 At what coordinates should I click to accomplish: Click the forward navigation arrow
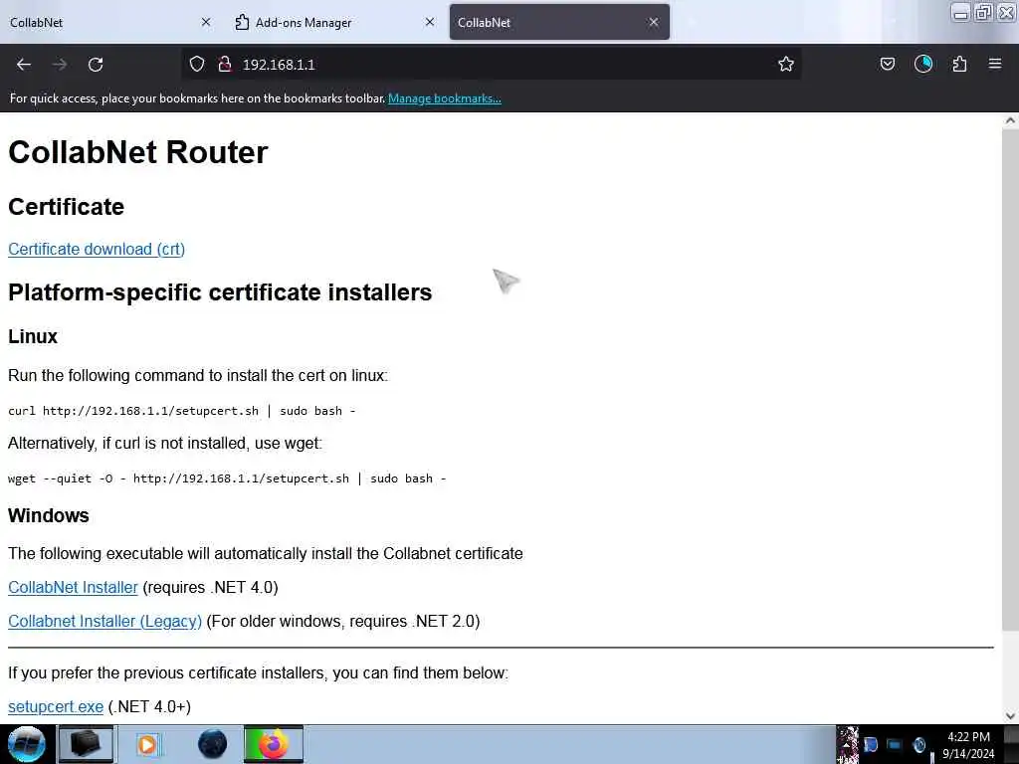[x=60, y=65]
